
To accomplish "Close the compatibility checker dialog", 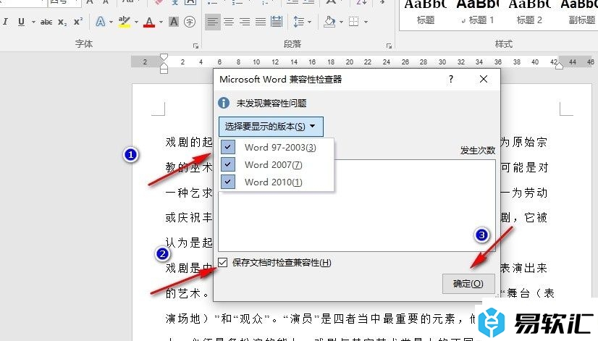I will click(483, 79).
